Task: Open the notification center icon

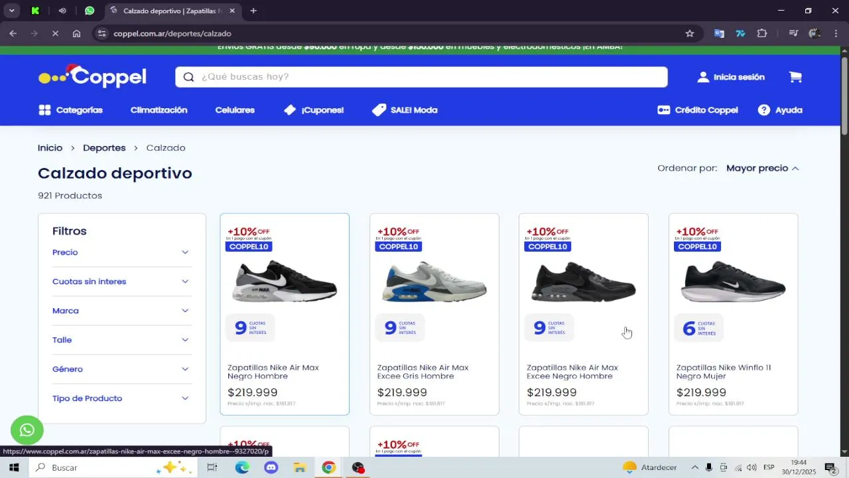Action: (830, 467)
